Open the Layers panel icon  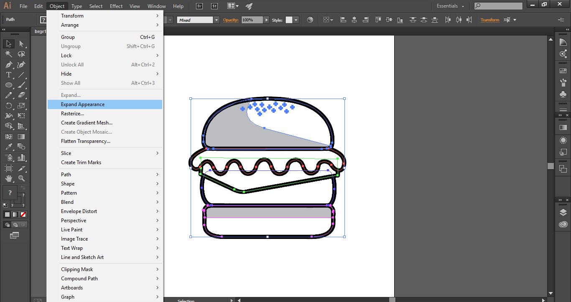[x=563, y=213]
